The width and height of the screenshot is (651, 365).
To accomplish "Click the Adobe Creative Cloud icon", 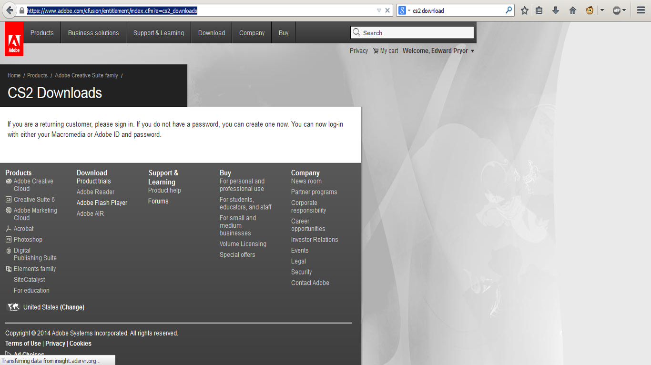I will pos(9,182).
